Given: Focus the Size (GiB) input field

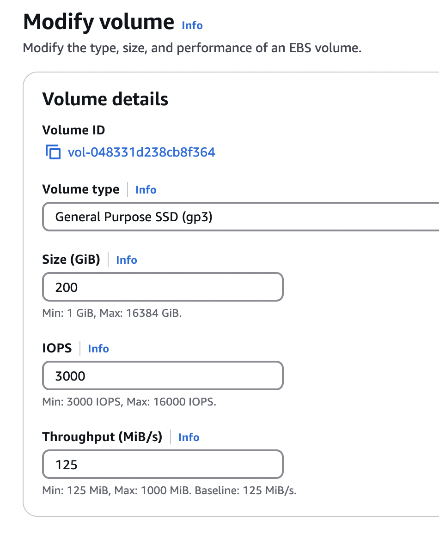Looking at the screenshot, I should pos(162,287).
